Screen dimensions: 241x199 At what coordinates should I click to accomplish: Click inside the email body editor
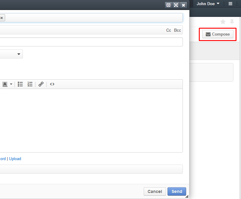(x=91, y=121)
